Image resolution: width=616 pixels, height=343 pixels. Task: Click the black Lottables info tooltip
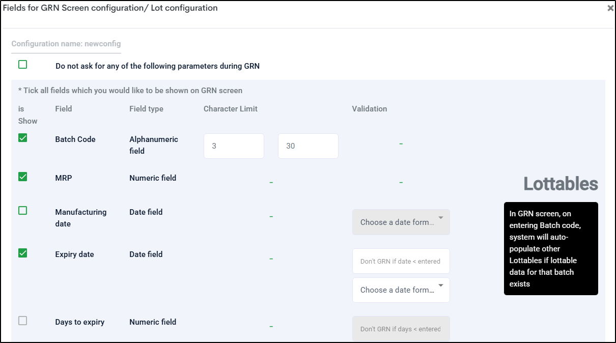point(551,248)
